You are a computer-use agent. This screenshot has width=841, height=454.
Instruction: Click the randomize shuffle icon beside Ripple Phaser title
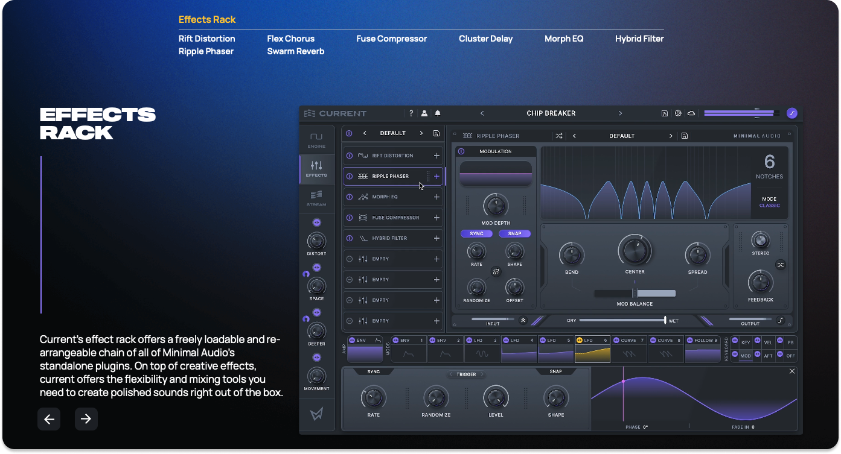pyautogui.click(x=559, y=136)
